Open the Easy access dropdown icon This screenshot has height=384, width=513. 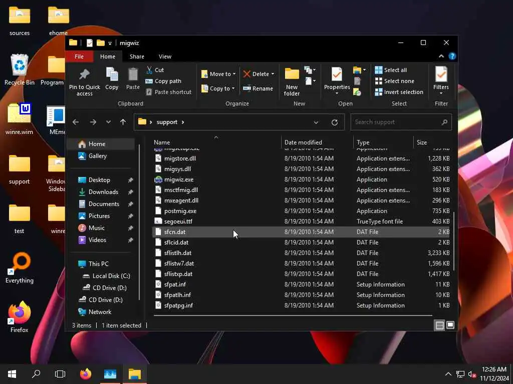[310, 80]
